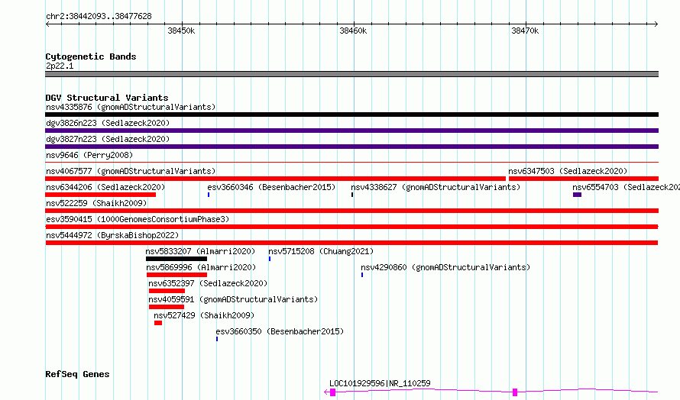Click the blue esv3660346 marker
This screenshot has height=400, width=680.
209,195
